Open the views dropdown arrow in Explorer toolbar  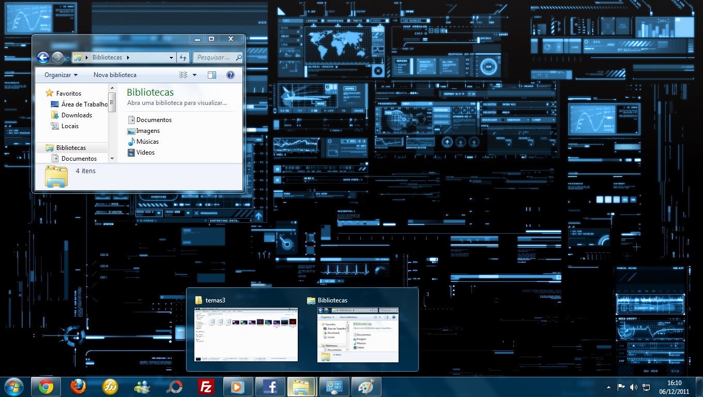[194, 74]
